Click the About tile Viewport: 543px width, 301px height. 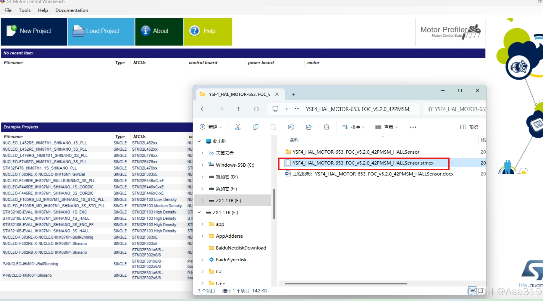point(159,32)
